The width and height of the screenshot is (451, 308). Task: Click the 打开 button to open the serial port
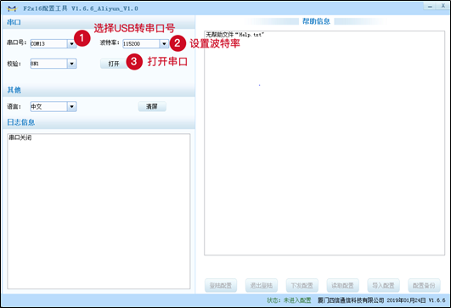pos(114,64)
